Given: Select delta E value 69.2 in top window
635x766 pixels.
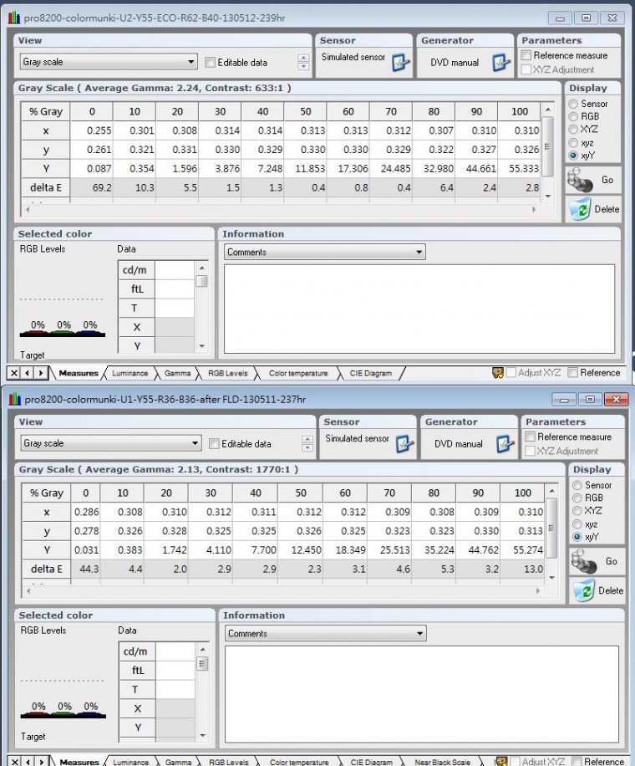Looking at the screenshot, I should pyautogui.click(x=92, y=187).
